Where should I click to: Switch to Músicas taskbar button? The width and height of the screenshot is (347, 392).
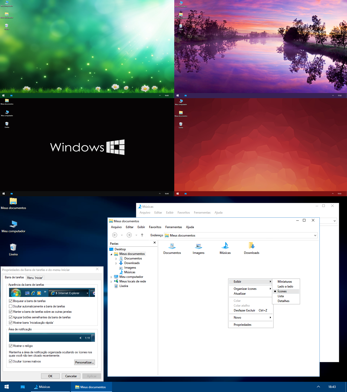pyautogui.click(x=51, y=387)
